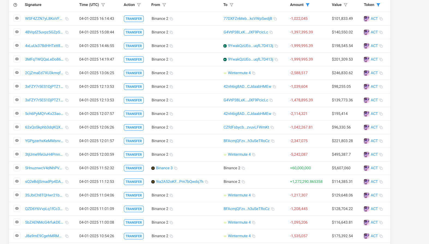The width and height of the screenshot is (429, 244).
Task: Click ACT token icon in 16:14:43 row
Action: coord(366,19)
